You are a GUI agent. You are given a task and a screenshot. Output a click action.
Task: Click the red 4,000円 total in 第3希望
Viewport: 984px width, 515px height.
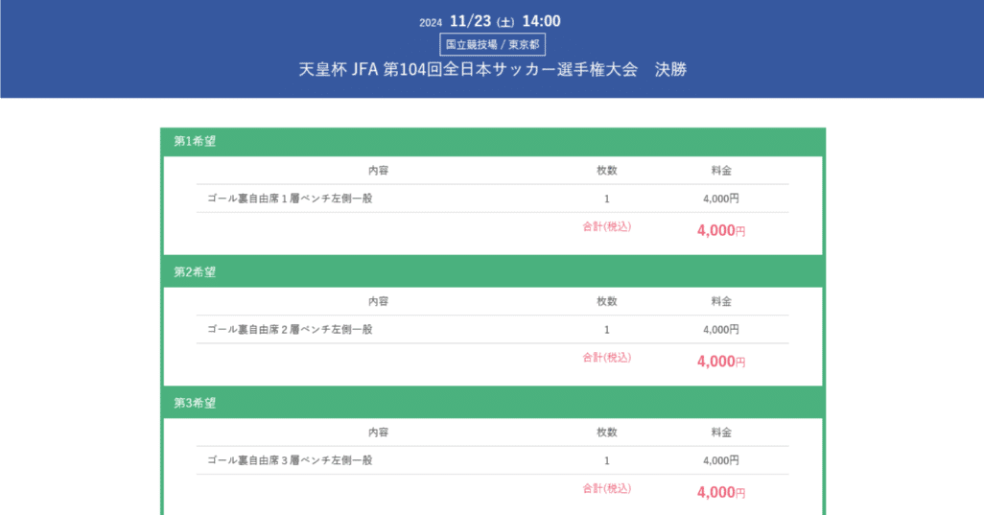(721, 493)
